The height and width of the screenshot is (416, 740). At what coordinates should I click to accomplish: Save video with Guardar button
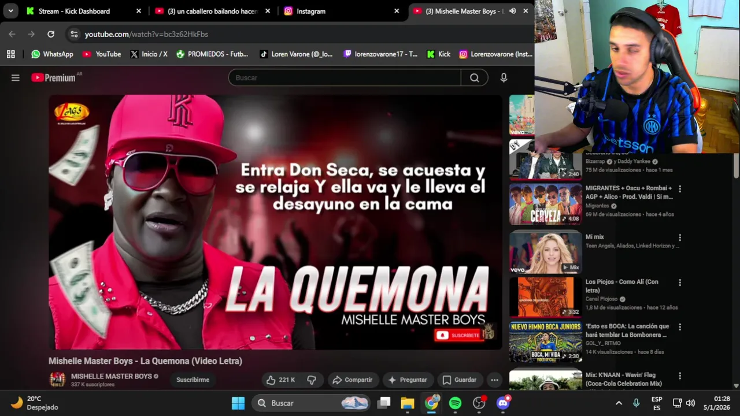coord(460,380)
